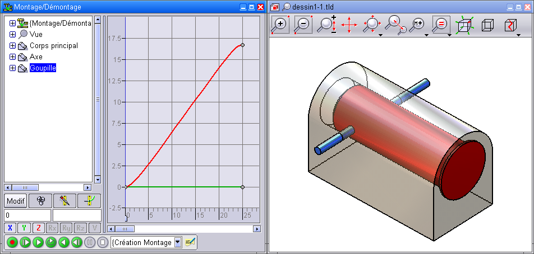534x254 pixels.
Task: Click the value field containing 0
Action: coord(27,215)
